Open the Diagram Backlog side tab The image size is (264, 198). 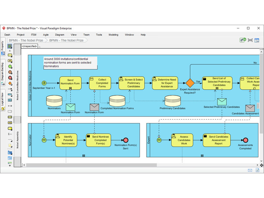tap(3, 73)
